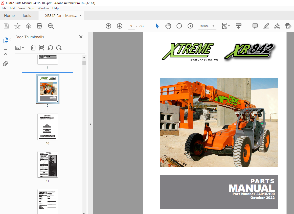Open the thumbnail options dropdown
Screen dimensions: 294x214
point(19,48)
